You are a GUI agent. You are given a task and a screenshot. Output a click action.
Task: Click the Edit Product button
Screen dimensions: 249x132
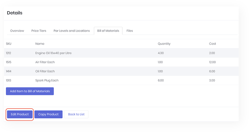tap(20, 114)
